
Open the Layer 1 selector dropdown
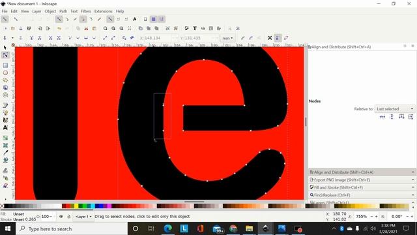pos(83,217)
